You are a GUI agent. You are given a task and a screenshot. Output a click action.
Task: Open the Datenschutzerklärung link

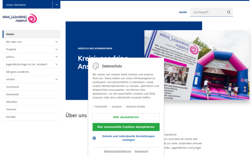pyautogui.click(x=117, y=151)
